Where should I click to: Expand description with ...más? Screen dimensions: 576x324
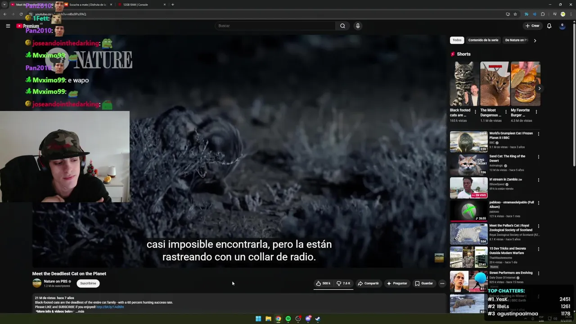pyautogui.click(x=80, y=311)
